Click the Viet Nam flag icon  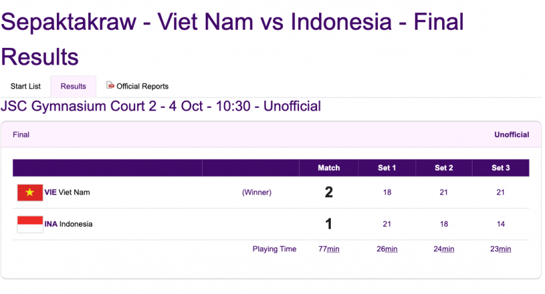(x=30, y=193)
